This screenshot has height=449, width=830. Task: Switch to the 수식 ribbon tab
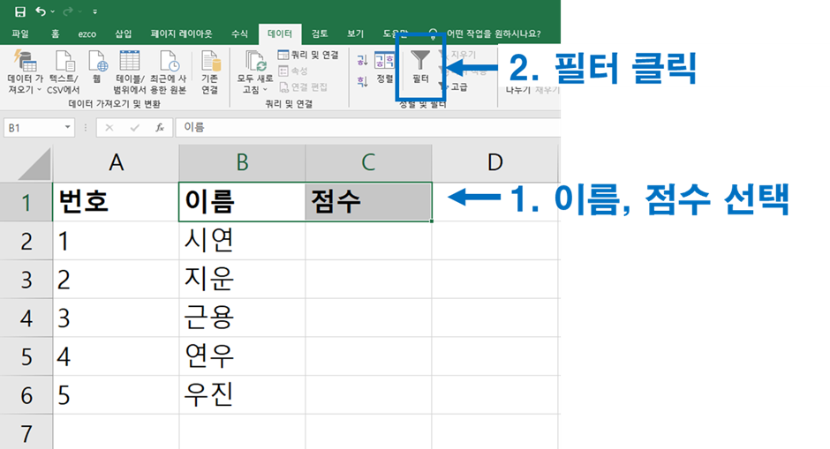[239, 34]
